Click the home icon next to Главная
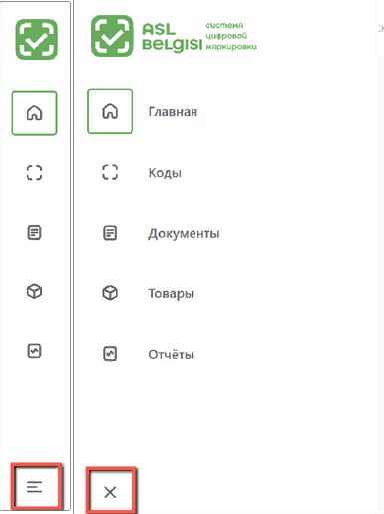 (110, 111)
